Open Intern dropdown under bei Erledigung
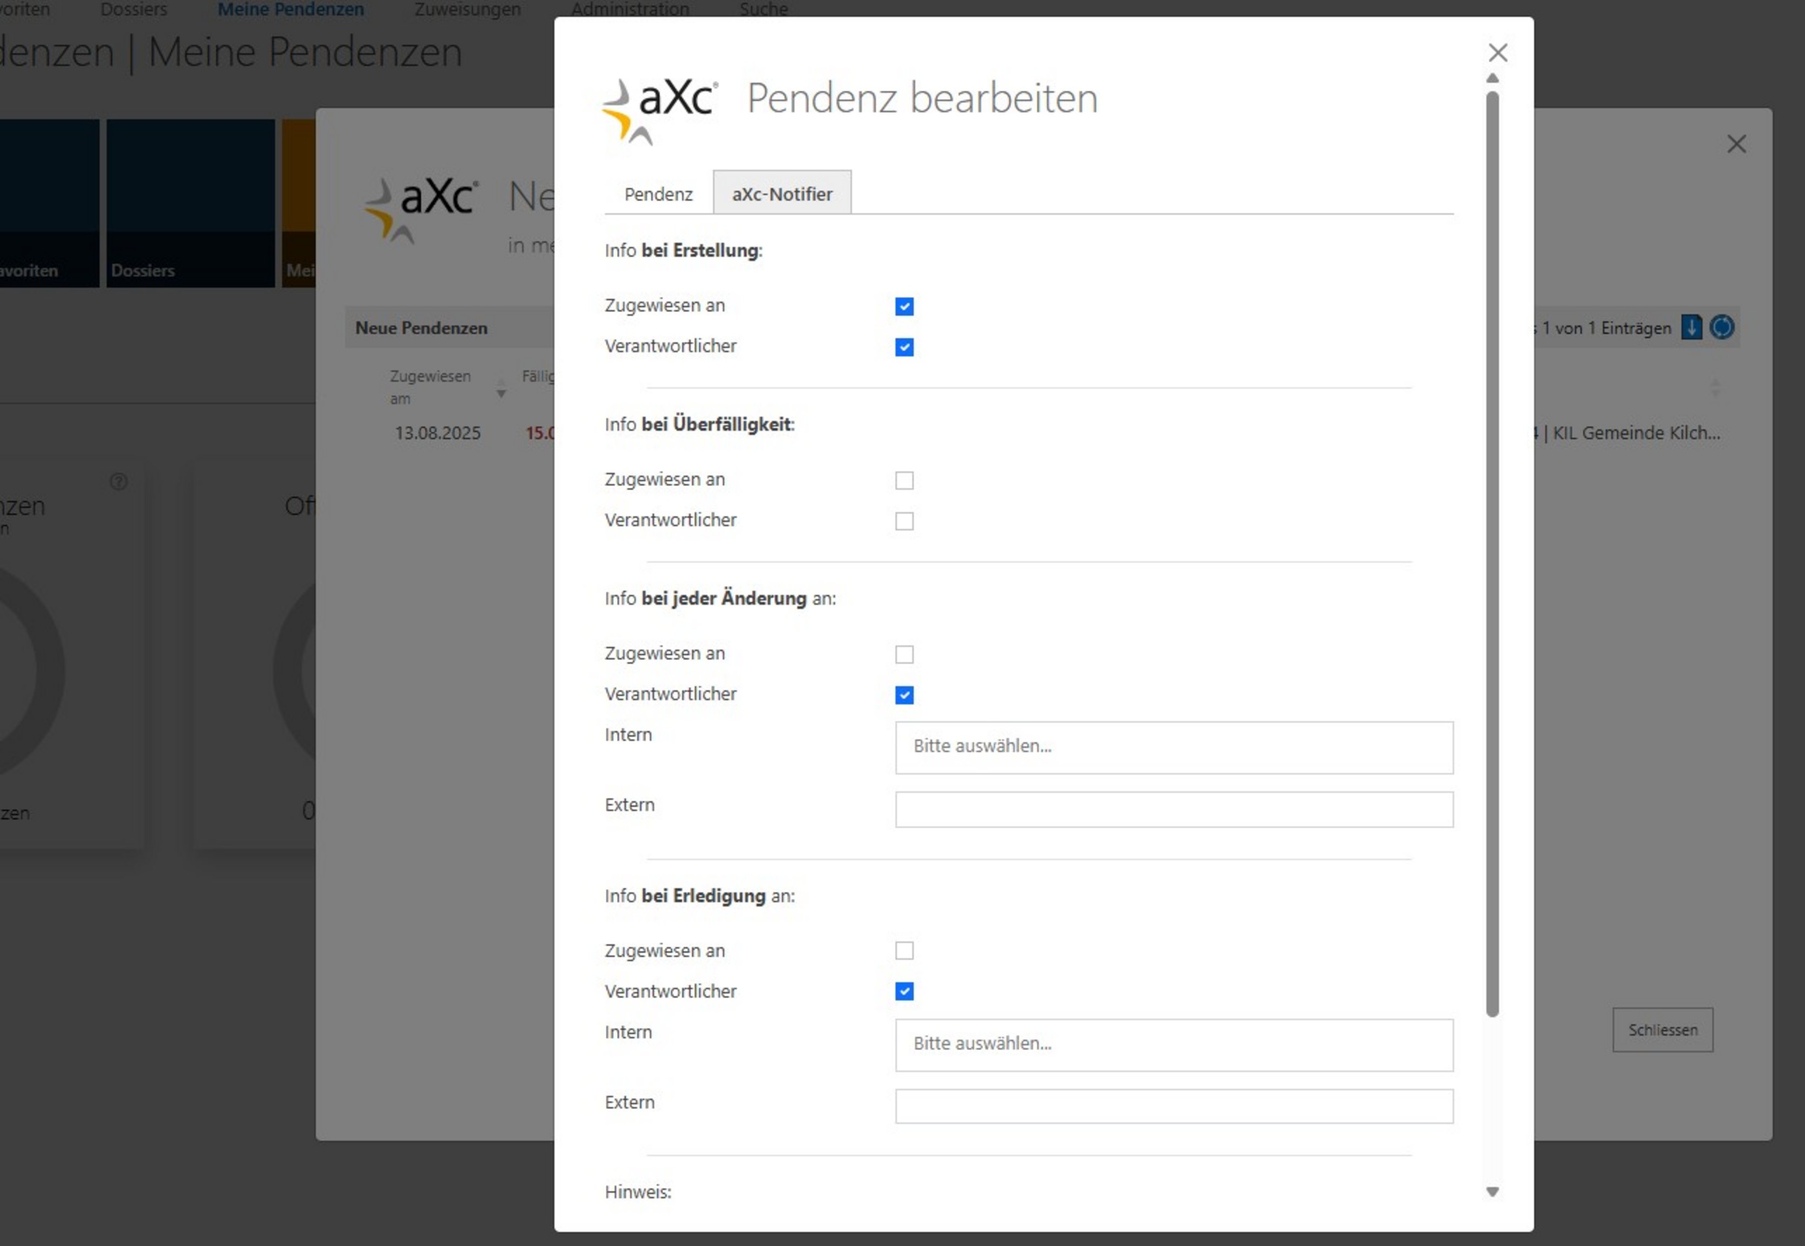Viewport: 1805px width, 1246px height. (x=1173, y=1045)
